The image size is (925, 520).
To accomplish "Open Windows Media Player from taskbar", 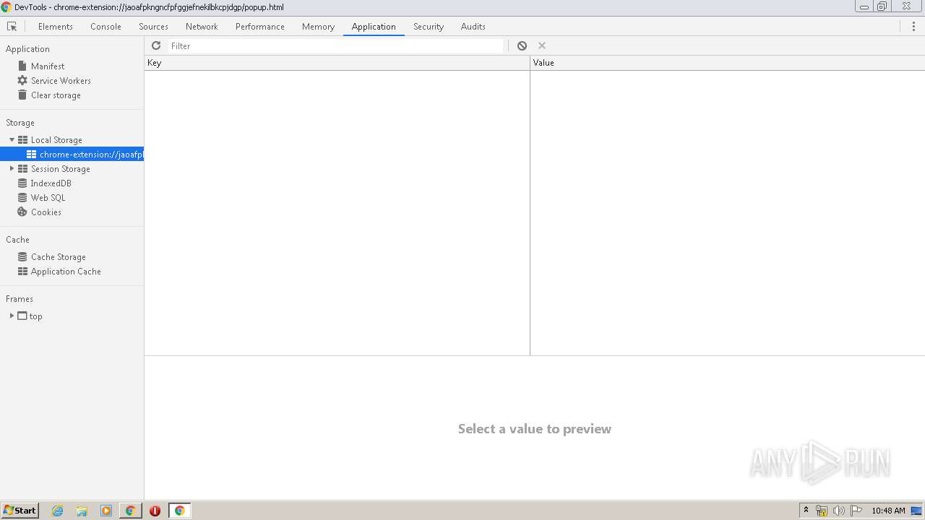I will coord(106,511).
